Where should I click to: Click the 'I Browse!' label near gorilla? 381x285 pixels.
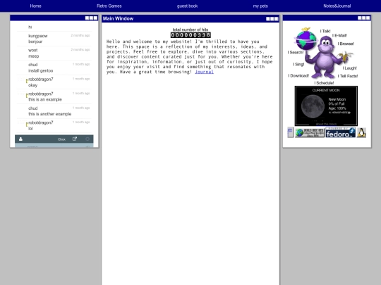(346, 44)
